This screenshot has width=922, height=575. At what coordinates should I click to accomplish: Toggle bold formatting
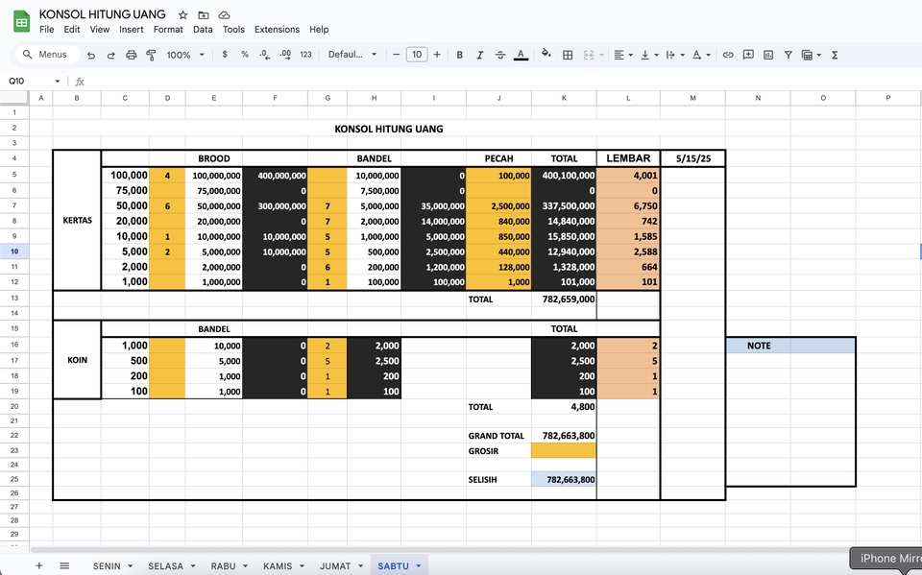click(x=459, y=55)
